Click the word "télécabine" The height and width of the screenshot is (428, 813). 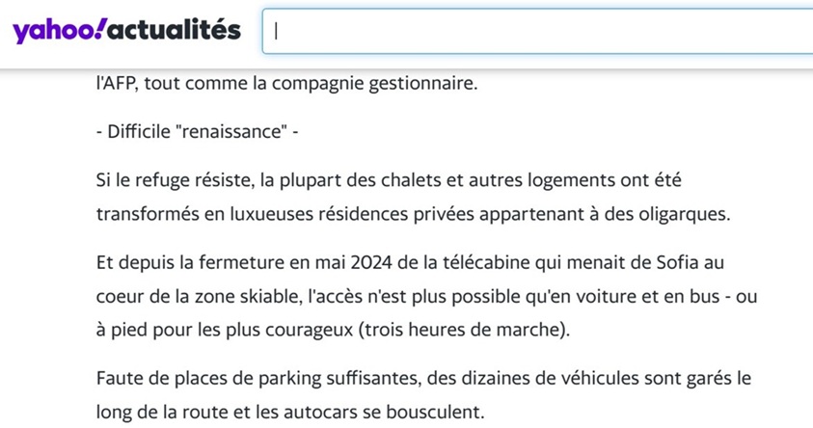[486, 263]
